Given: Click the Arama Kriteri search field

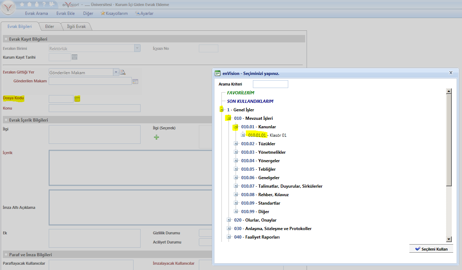Looking at the screenshot, I should [x=271, y=84].
